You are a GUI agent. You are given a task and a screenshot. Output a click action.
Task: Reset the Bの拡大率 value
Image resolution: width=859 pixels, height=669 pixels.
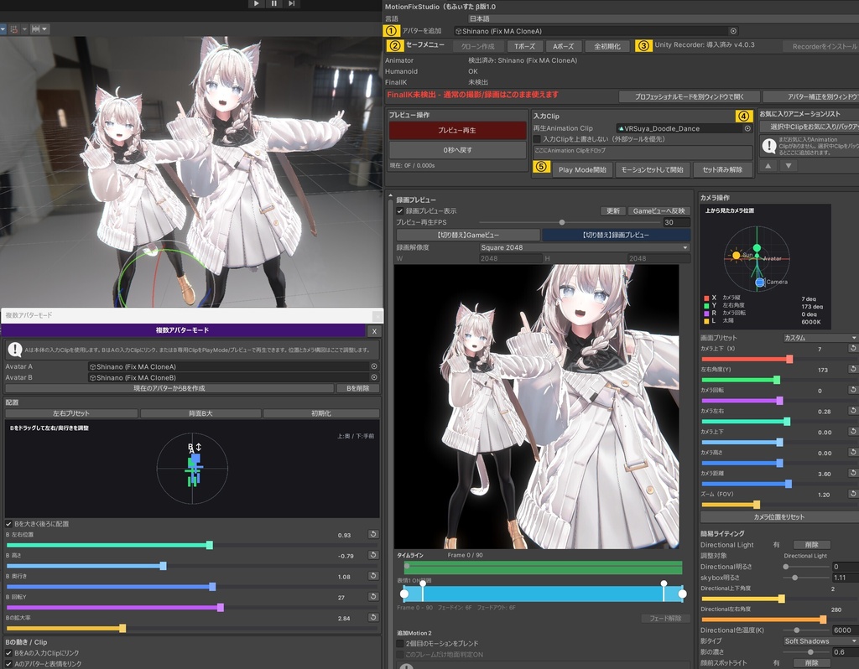(x=373, y=618)
